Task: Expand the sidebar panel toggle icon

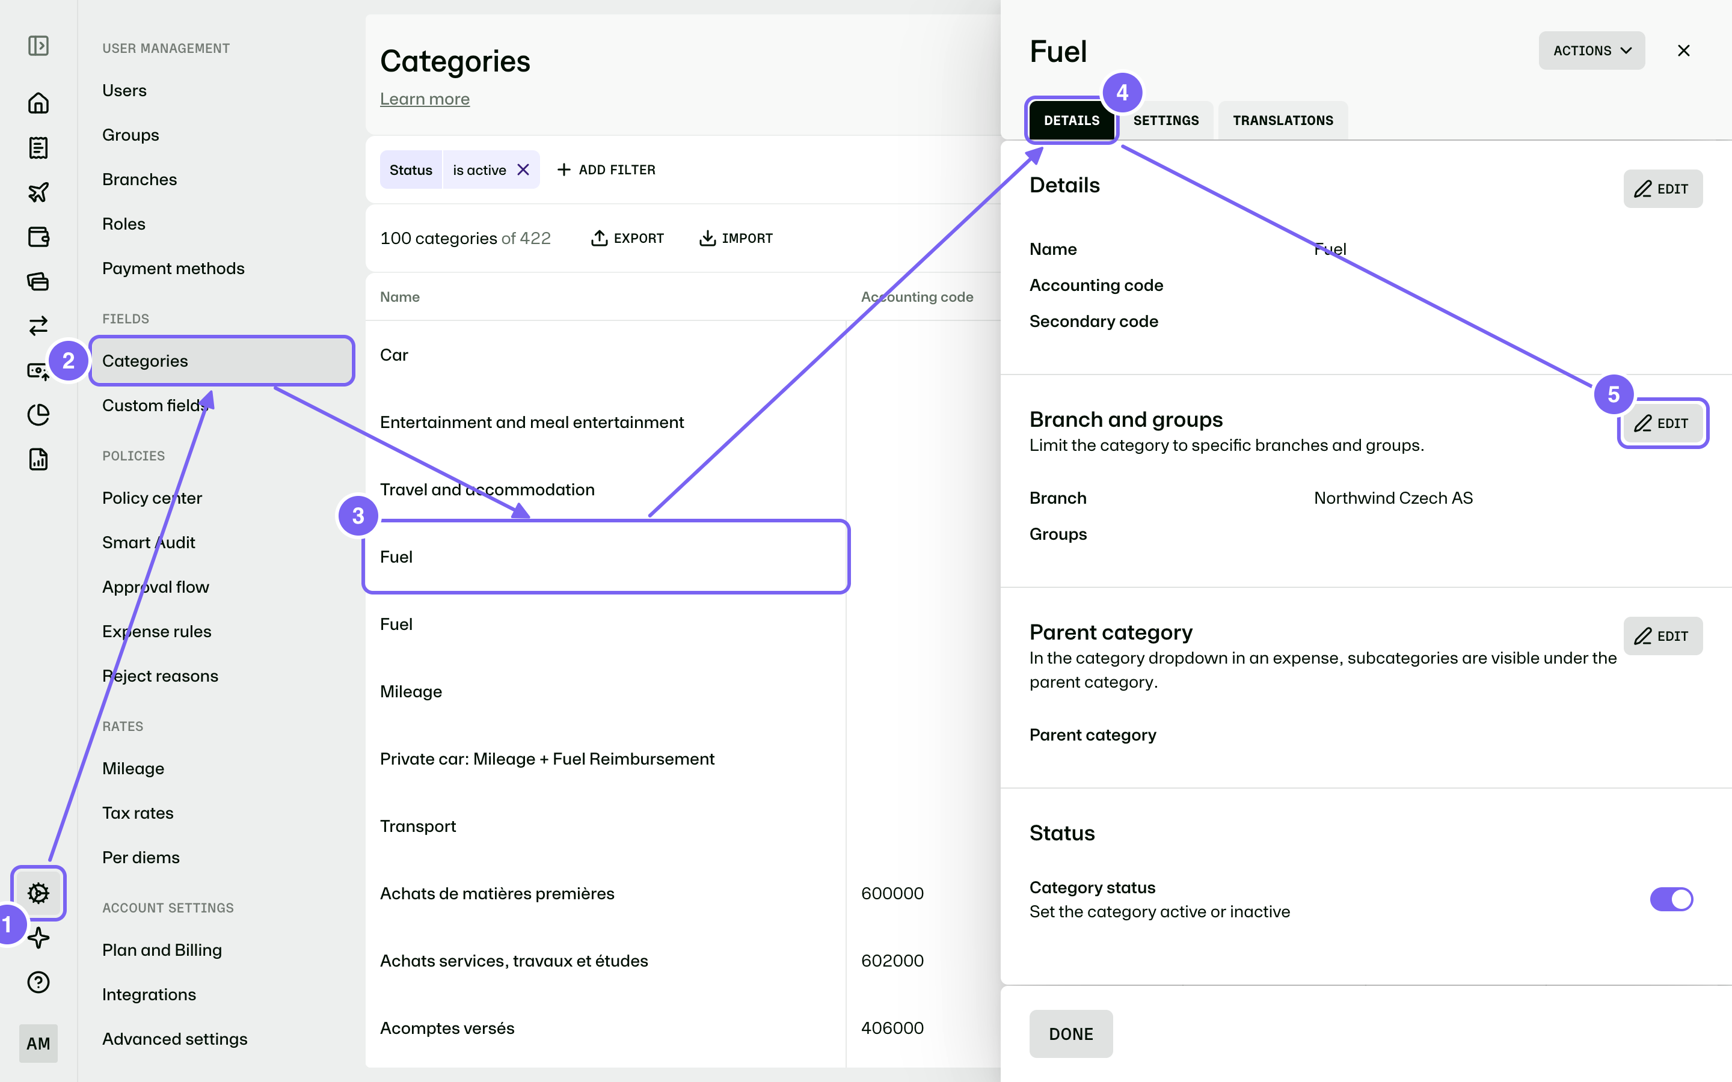Action: tap(38, 46)
